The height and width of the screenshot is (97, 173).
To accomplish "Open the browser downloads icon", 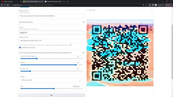I will coord(150,5).
